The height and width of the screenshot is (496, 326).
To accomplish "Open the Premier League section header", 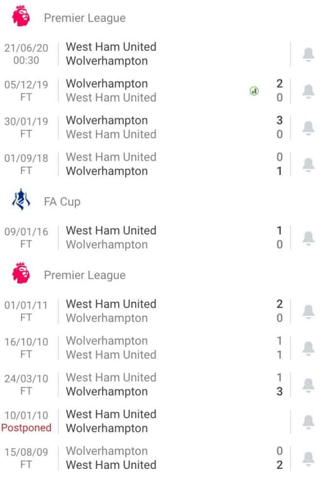I will (x=85, y=17).
